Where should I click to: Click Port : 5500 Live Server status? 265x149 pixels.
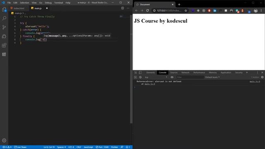click(102, 147)
